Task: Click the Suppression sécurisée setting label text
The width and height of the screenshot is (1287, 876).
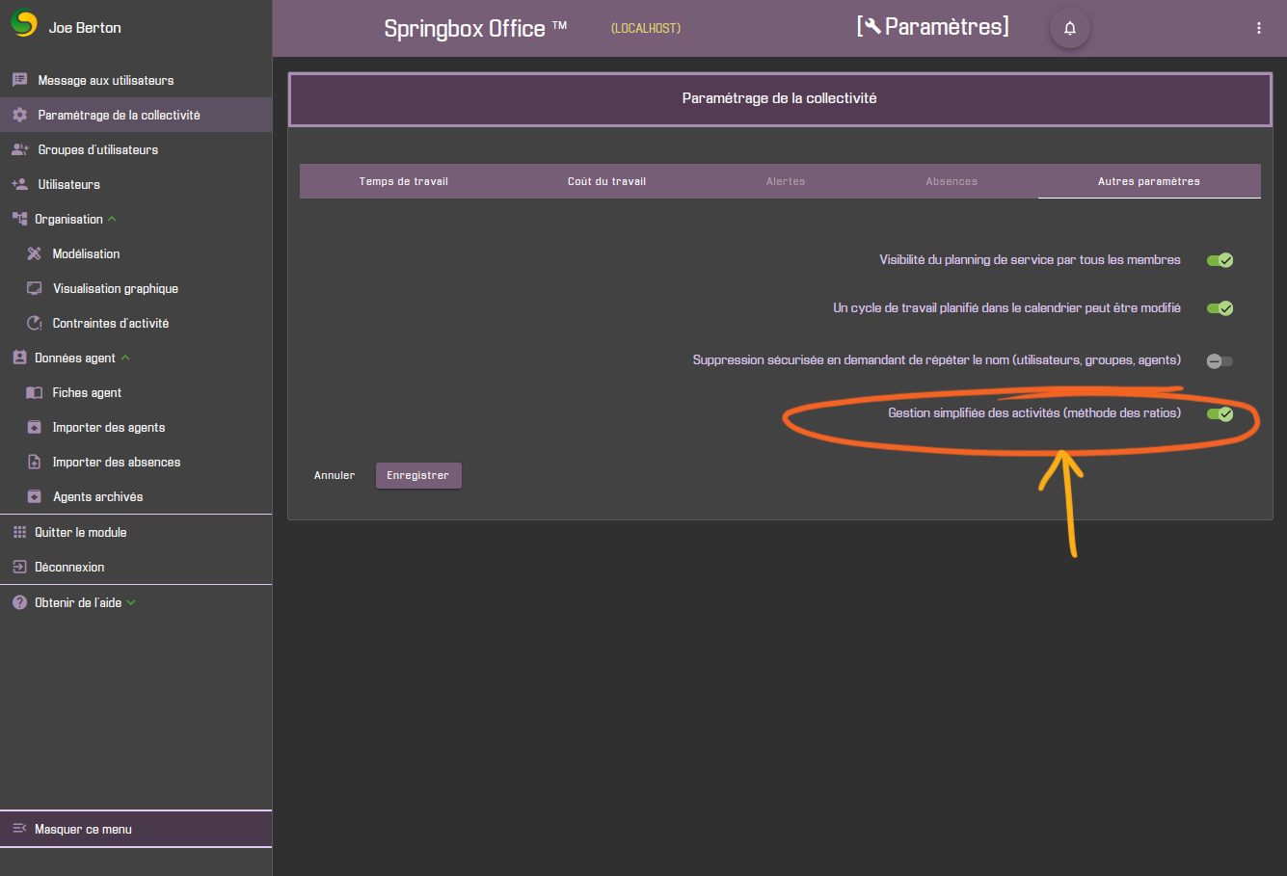Action: [937, 359]
